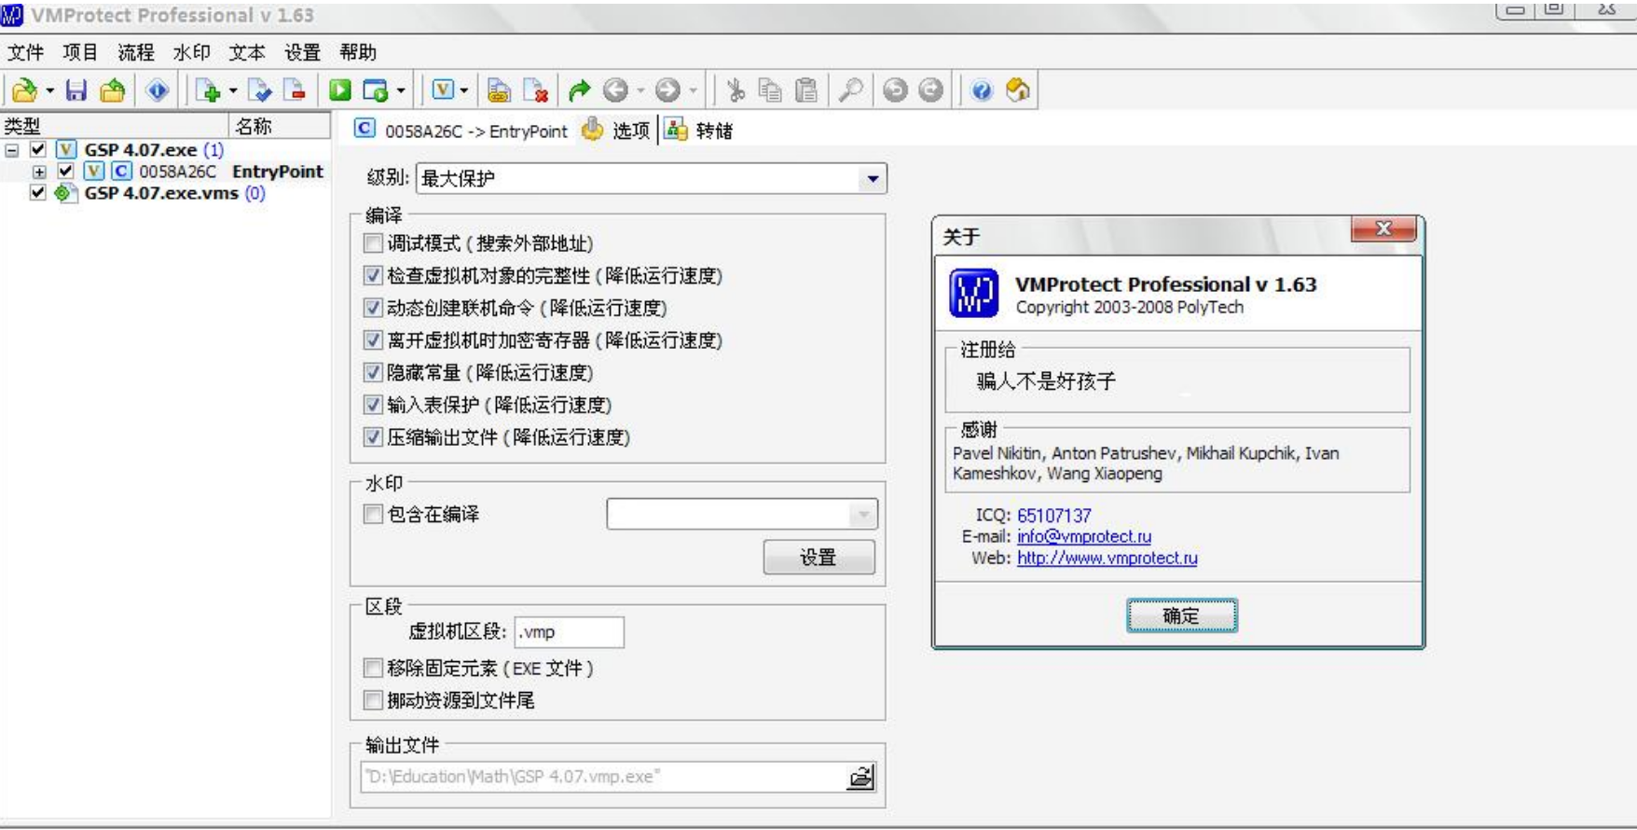1637x830 pixels.
Task: Click the padlock documents toolbar icon
Action: 500,90
